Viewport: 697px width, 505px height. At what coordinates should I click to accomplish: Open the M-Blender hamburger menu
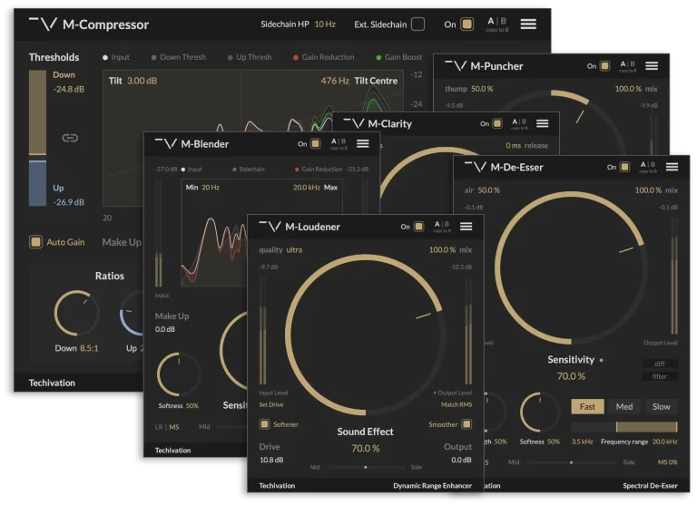coord(363,143)
